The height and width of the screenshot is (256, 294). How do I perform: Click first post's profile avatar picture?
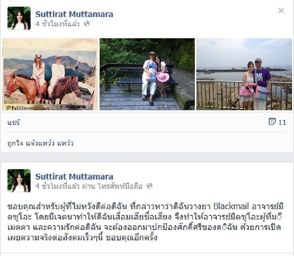click(19, 18)
